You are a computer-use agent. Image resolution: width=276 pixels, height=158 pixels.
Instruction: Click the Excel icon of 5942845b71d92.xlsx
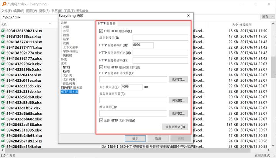click(3, 141)
